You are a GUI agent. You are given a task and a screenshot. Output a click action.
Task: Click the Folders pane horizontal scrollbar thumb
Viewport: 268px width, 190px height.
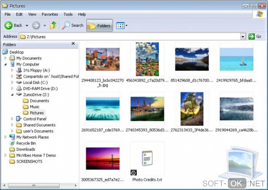(34, 186)
